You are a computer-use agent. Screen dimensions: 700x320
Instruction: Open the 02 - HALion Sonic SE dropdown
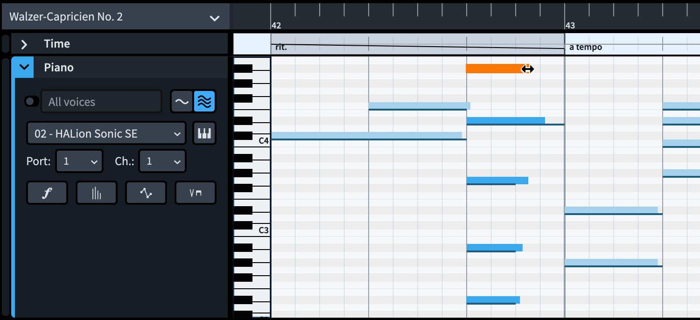click(106, 134)
